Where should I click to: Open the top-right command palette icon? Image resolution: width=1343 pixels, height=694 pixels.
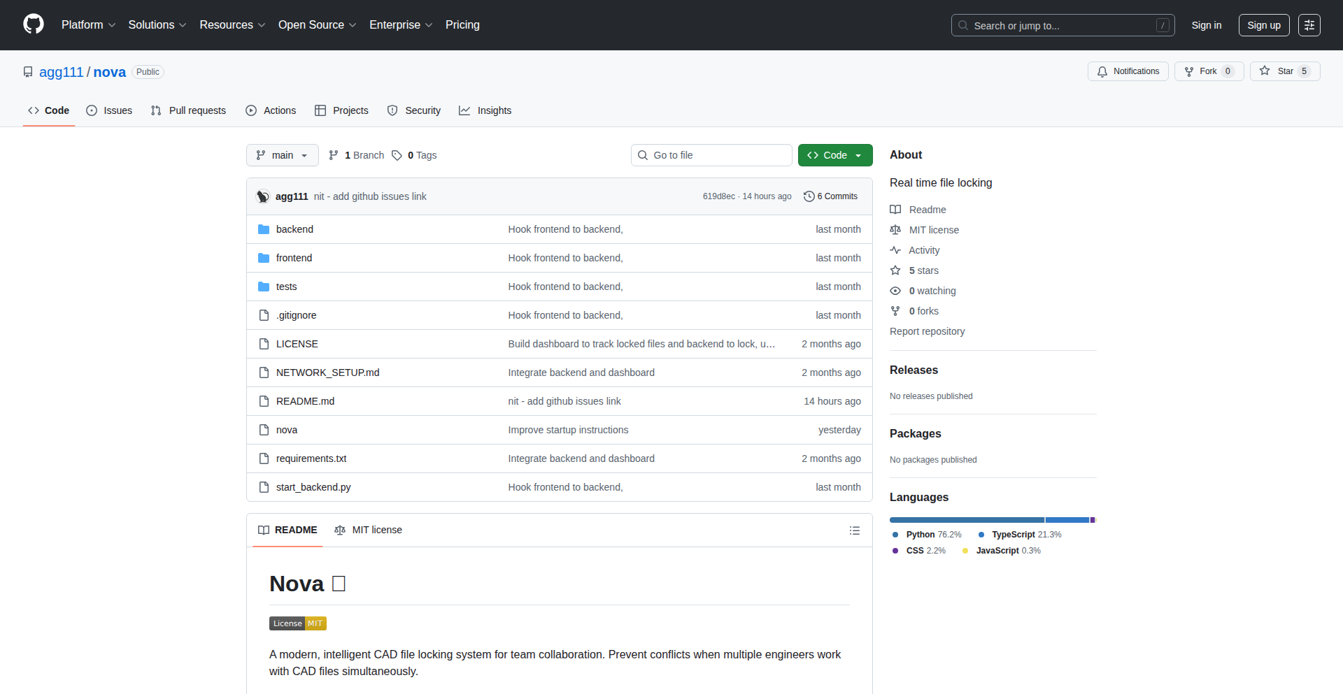point(1309,25)
